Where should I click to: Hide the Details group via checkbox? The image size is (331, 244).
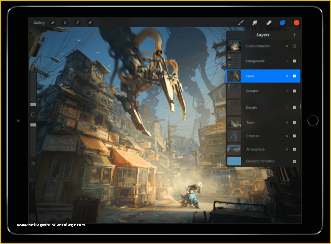tap(294, 107)
